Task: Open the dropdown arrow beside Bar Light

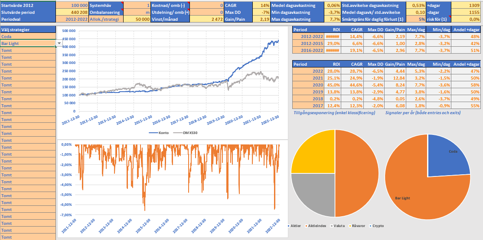Action: 59,44
